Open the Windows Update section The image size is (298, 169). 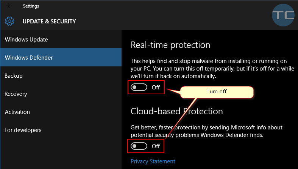coord(61,39)
